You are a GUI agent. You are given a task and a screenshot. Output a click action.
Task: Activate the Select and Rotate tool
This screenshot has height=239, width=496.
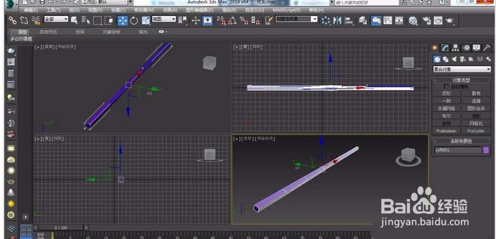click(x=134, y=20)
